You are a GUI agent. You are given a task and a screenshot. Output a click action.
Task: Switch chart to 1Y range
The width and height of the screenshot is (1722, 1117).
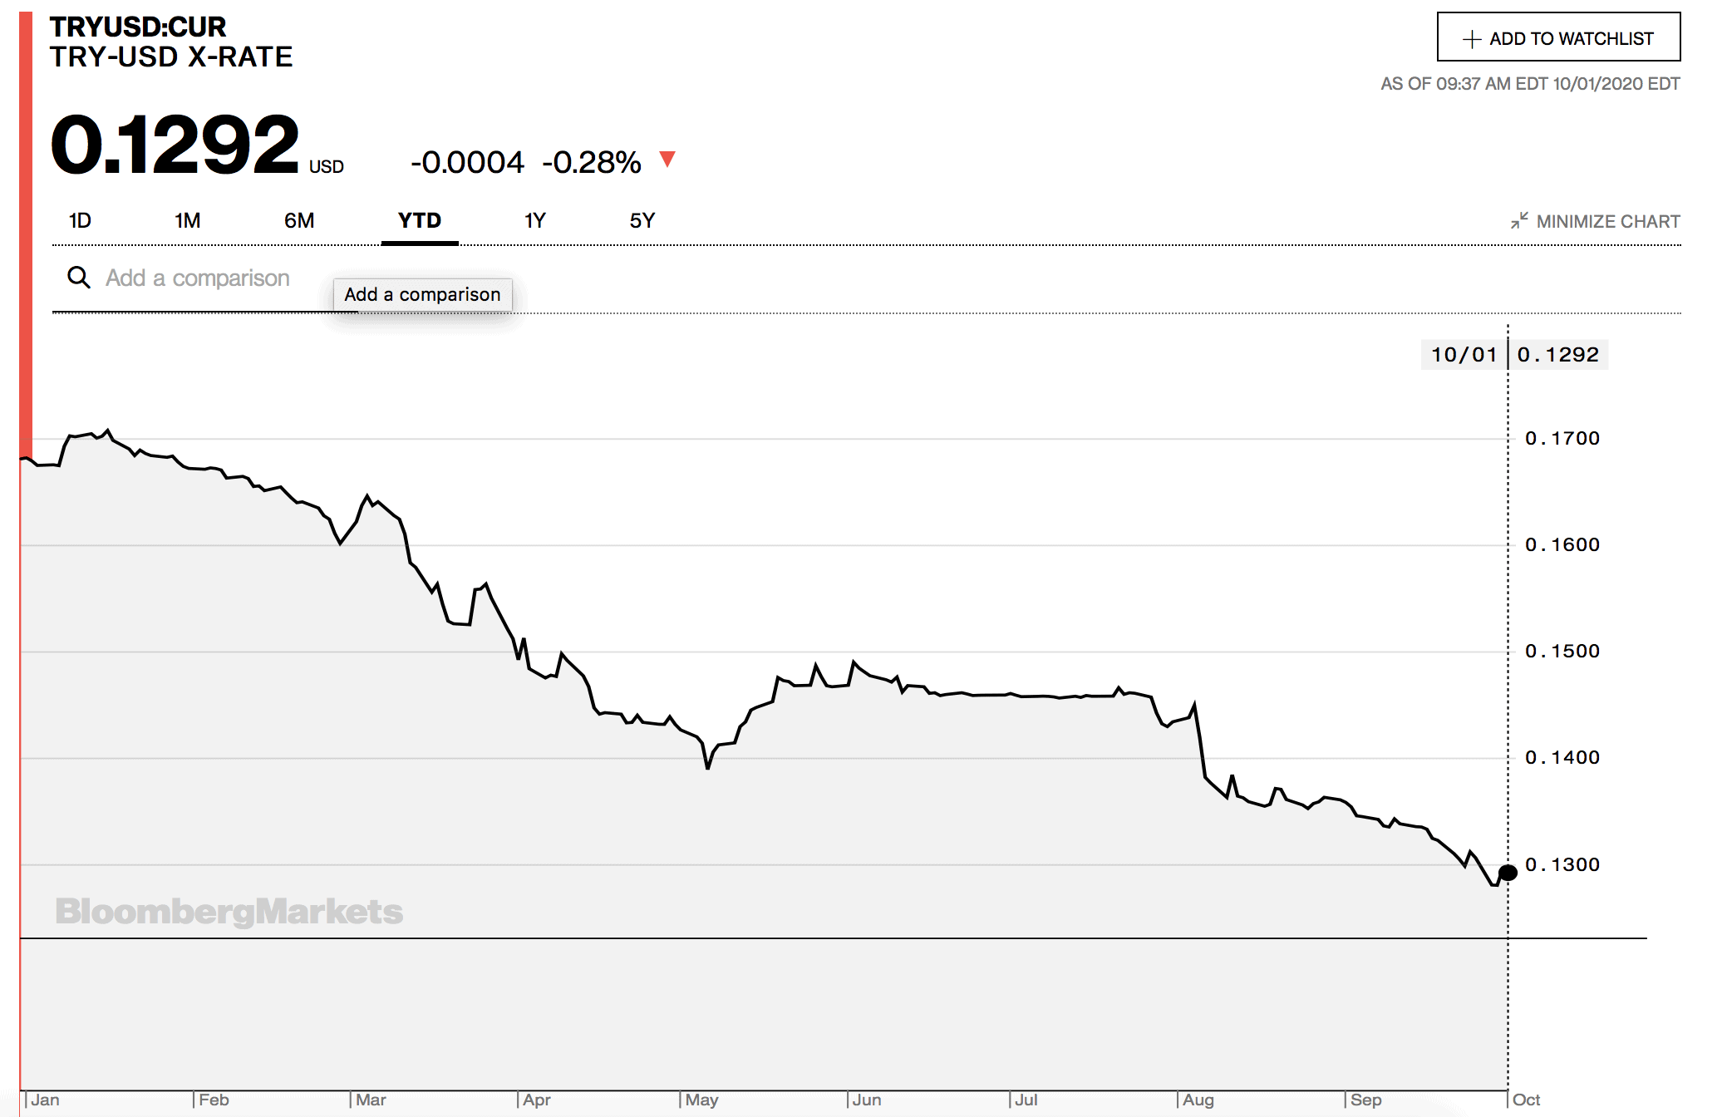[534, 220]
